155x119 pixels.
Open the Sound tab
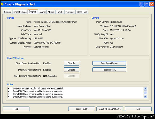(x=42, y=12)
